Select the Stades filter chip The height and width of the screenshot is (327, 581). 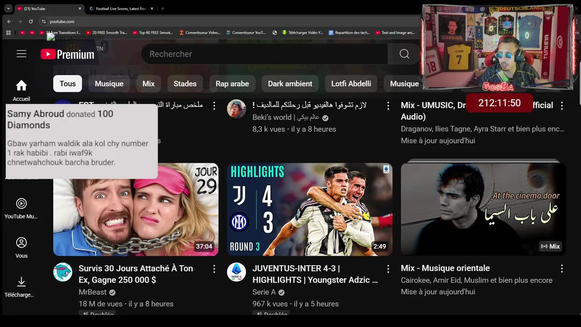[185, 84]
